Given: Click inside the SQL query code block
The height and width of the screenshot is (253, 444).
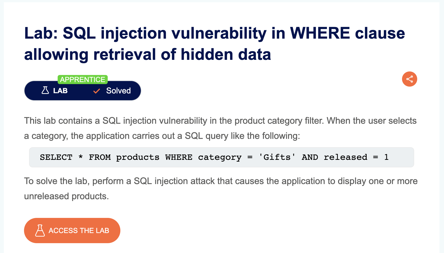Looking at the screenshot, I should pos(221,157).
